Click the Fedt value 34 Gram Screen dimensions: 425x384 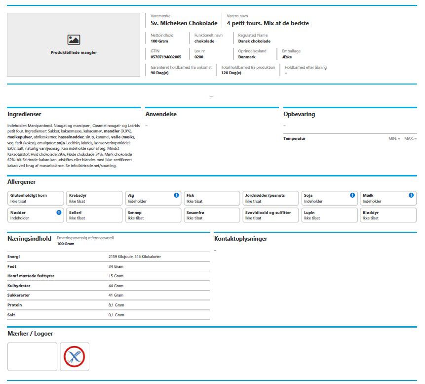(116, 266)
